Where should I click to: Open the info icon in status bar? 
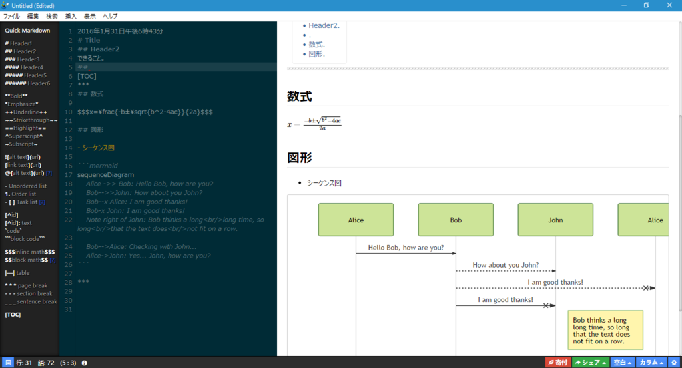pyautogui.click(x=85, y=363)
